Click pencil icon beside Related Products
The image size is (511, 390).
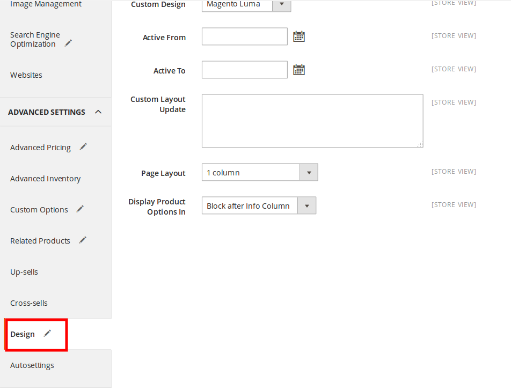pyautogui.click(x=83, y=240)
